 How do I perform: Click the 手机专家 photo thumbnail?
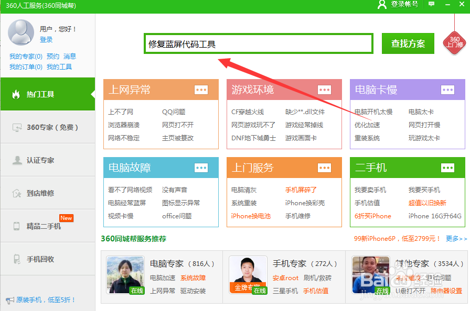(x=248, y=275)
